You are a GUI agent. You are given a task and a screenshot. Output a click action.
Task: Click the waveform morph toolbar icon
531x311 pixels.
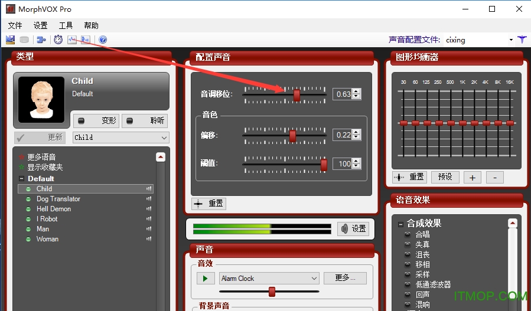coord(72,40)
